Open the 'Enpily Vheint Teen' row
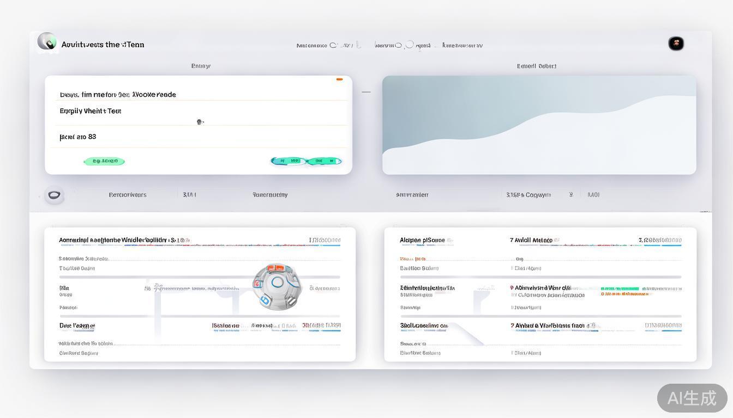Viewport: 733px width, 418px height. click(91, 111)
